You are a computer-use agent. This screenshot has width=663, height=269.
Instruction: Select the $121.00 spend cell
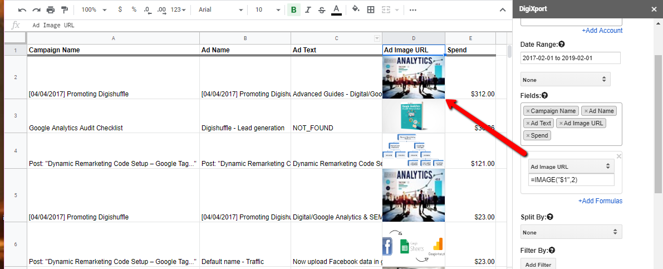[470, 151]
